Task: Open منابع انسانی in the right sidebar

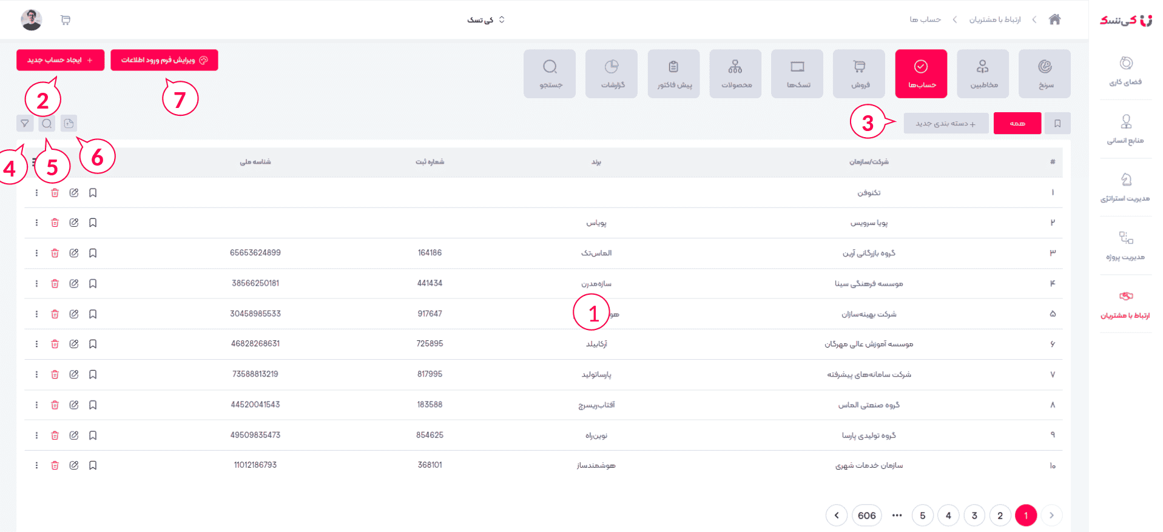Action: (x=1125, y=129)
